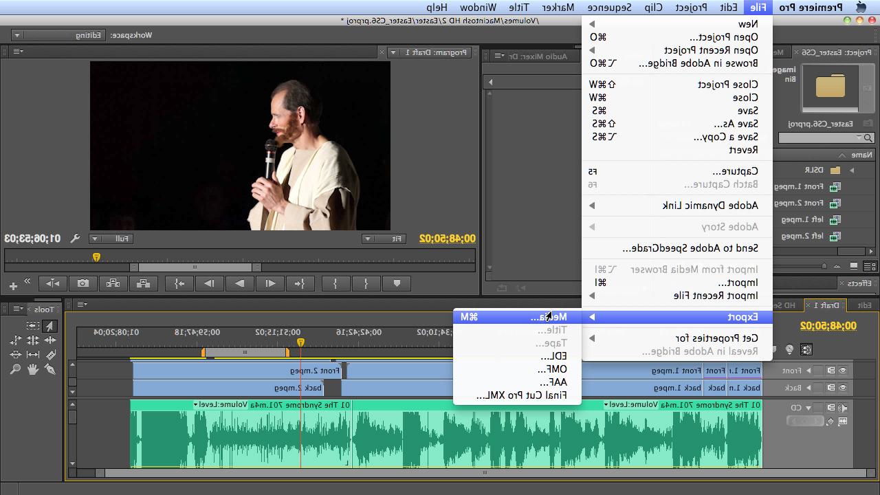
Task: Hide the Front video track eye
Action: click(843, 371)
